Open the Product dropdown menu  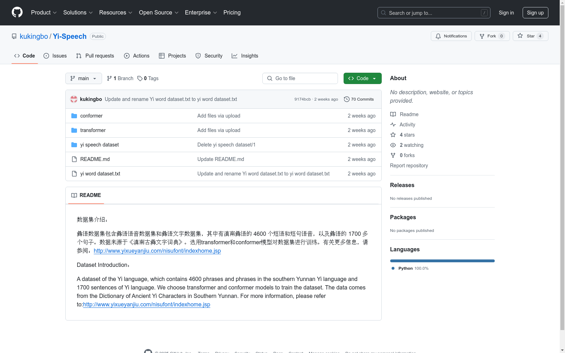point(44,12)
